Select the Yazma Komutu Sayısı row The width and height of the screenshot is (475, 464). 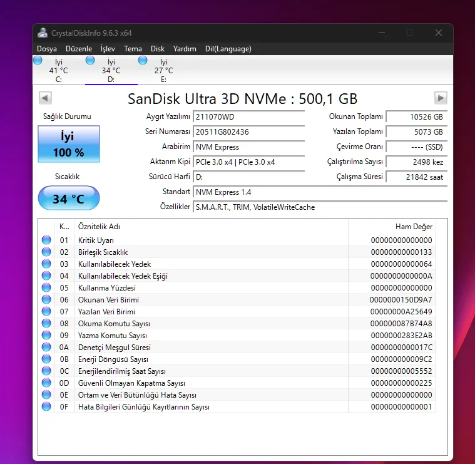237,336
